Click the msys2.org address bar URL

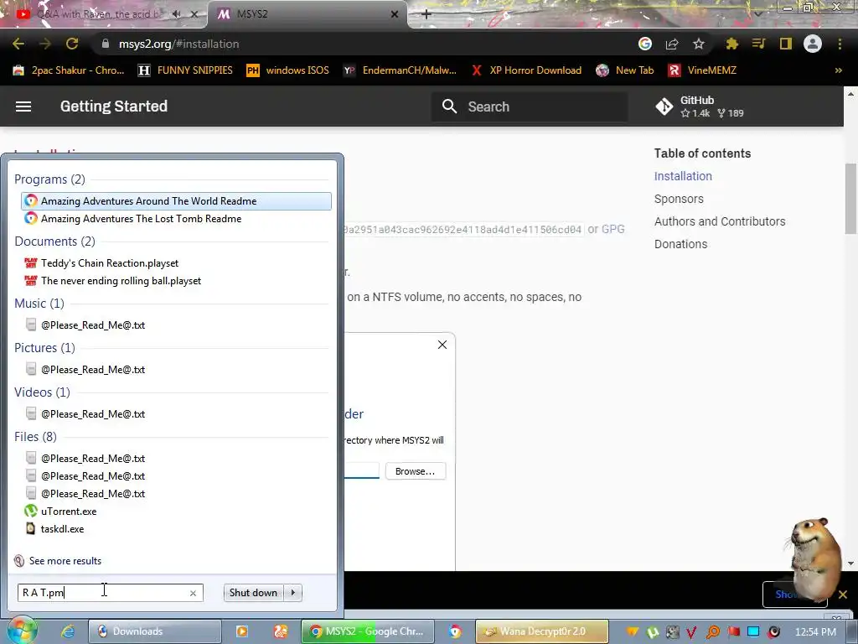[x=179, y=44]
